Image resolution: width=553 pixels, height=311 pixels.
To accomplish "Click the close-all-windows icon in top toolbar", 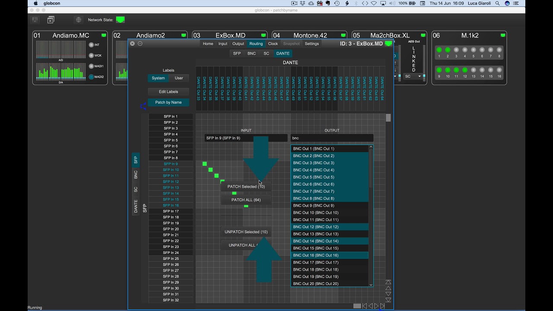I will click(x=51, y=20).
